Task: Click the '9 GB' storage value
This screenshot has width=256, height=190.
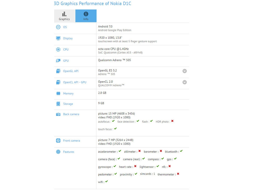Action: (x=101, y=103)
